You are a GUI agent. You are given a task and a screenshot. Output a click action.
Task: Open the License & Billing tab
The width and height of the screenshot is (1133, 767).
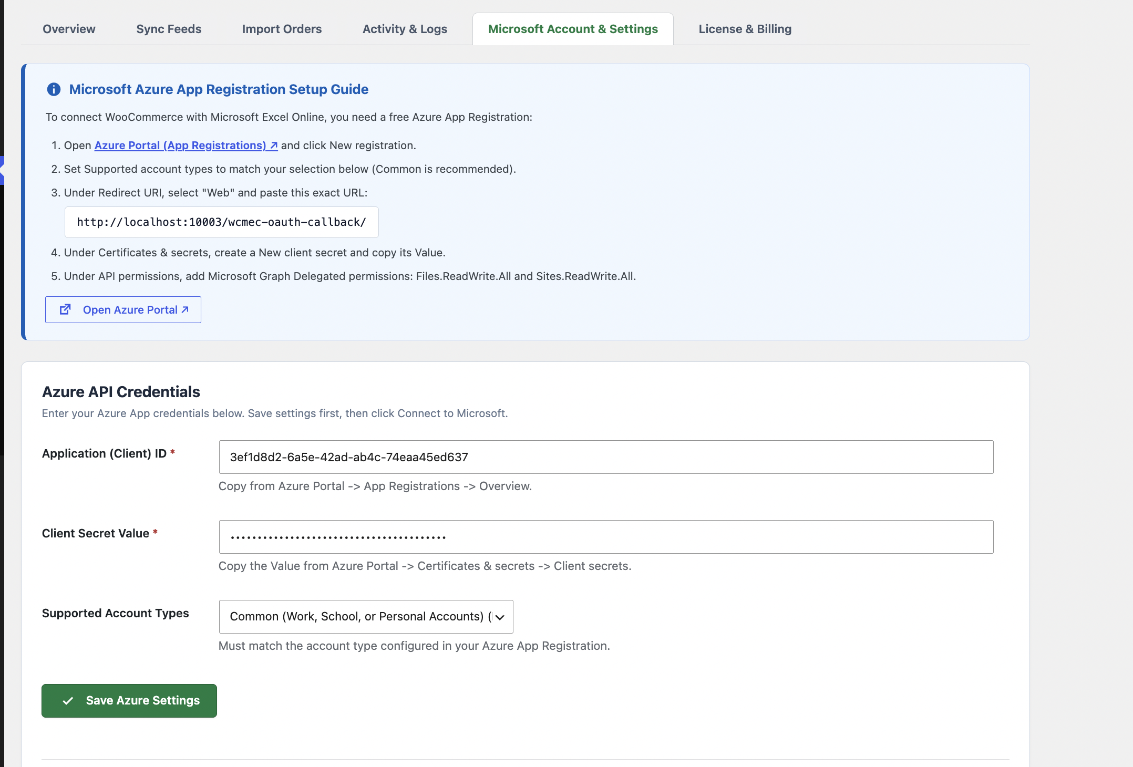coord(745,29)
